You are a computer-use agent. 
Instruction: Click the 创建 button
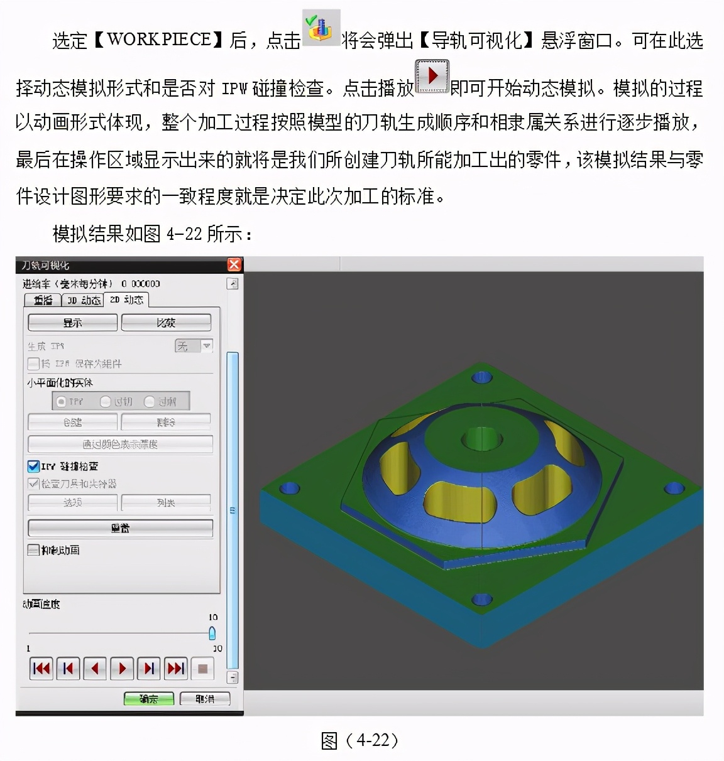coord(73,422)
